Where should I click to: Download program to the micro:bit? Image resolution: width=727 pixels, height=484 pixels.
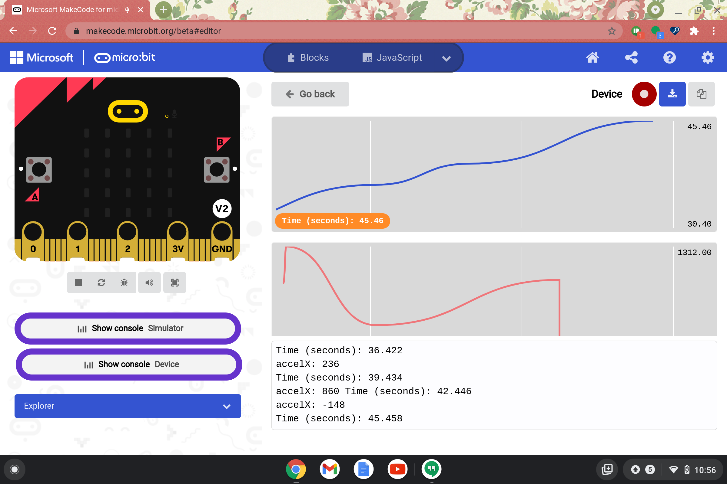coord(672,94)
